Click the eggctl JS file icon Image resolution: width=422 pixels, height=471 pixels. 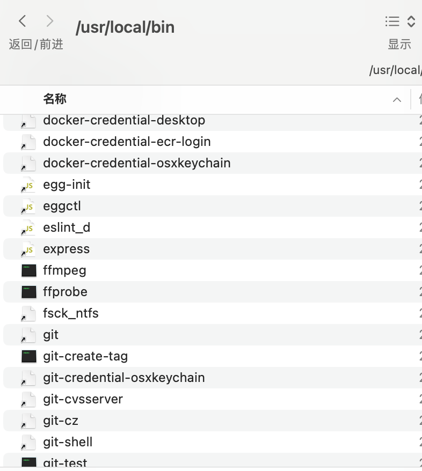28,206
